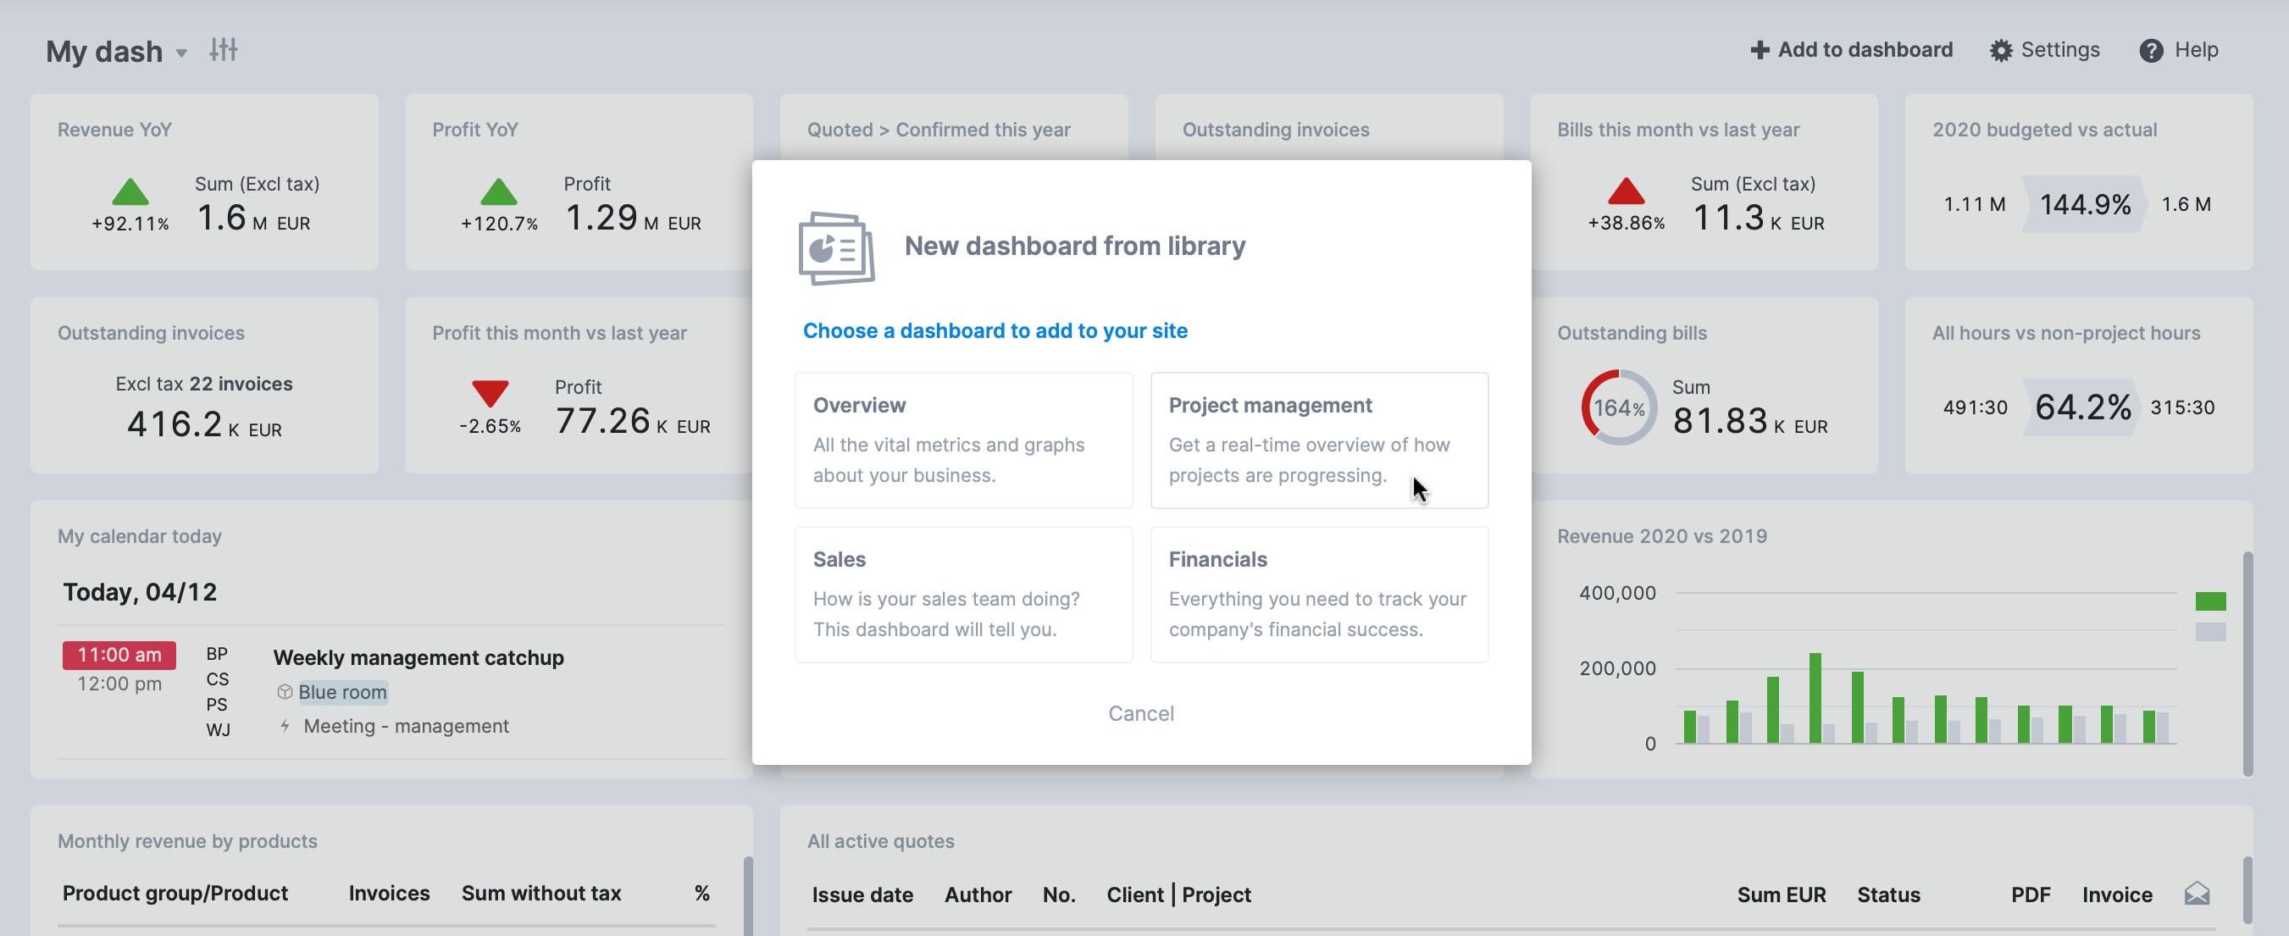
Task: Click the green legend swatch in Revenue chart
Action: [x=2210, y=601]
